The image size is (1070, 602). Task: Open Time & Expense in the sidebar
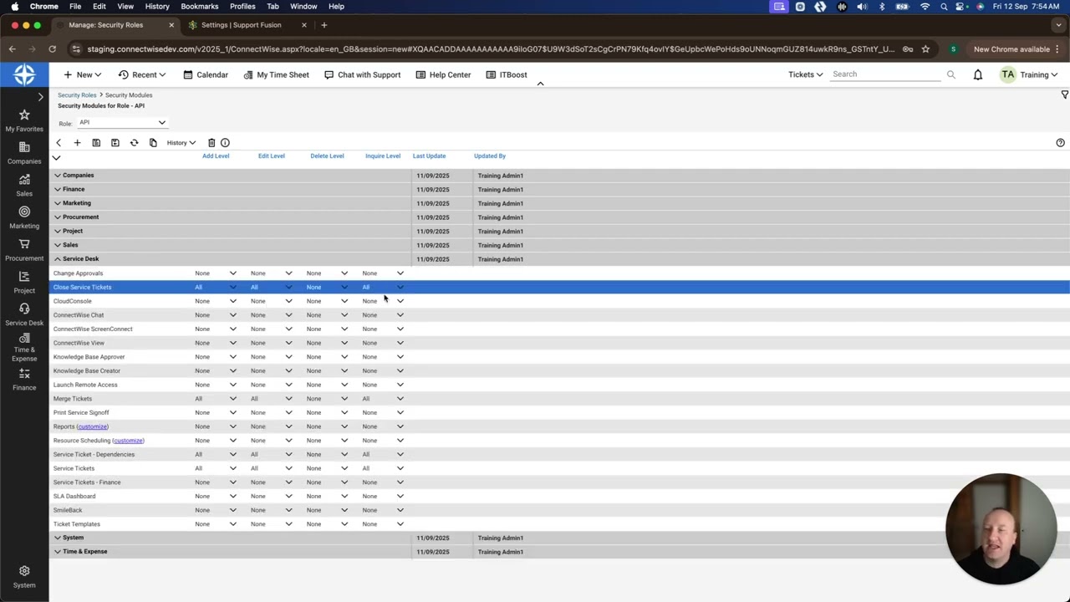point(24,349)
